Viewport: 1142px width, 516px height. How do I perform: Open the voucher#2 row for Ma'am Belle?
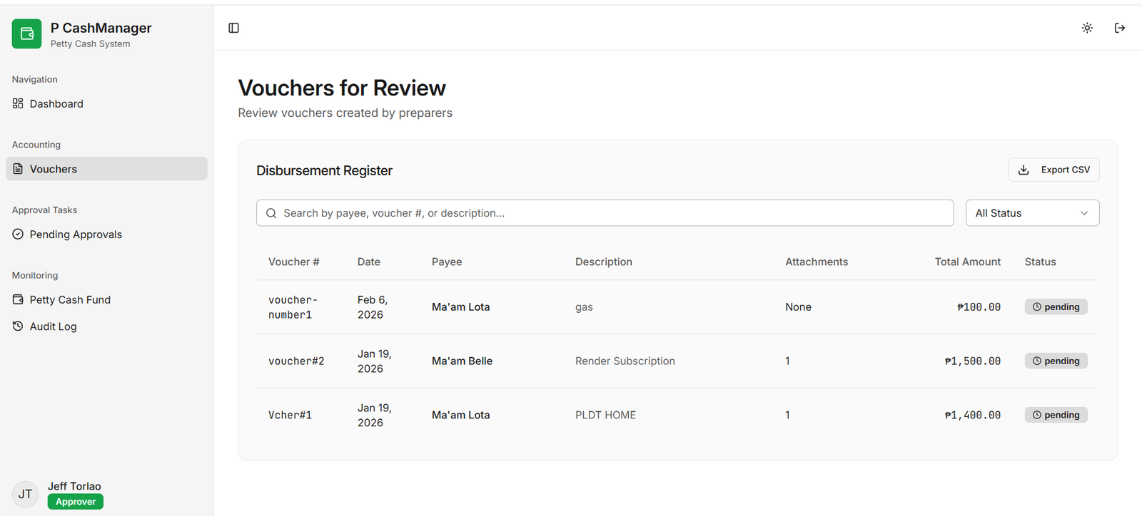(x=462, y=361)
